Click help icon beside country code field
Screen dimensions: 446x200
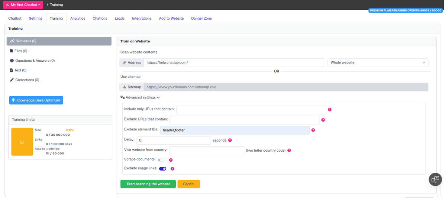tap(289, 151)
